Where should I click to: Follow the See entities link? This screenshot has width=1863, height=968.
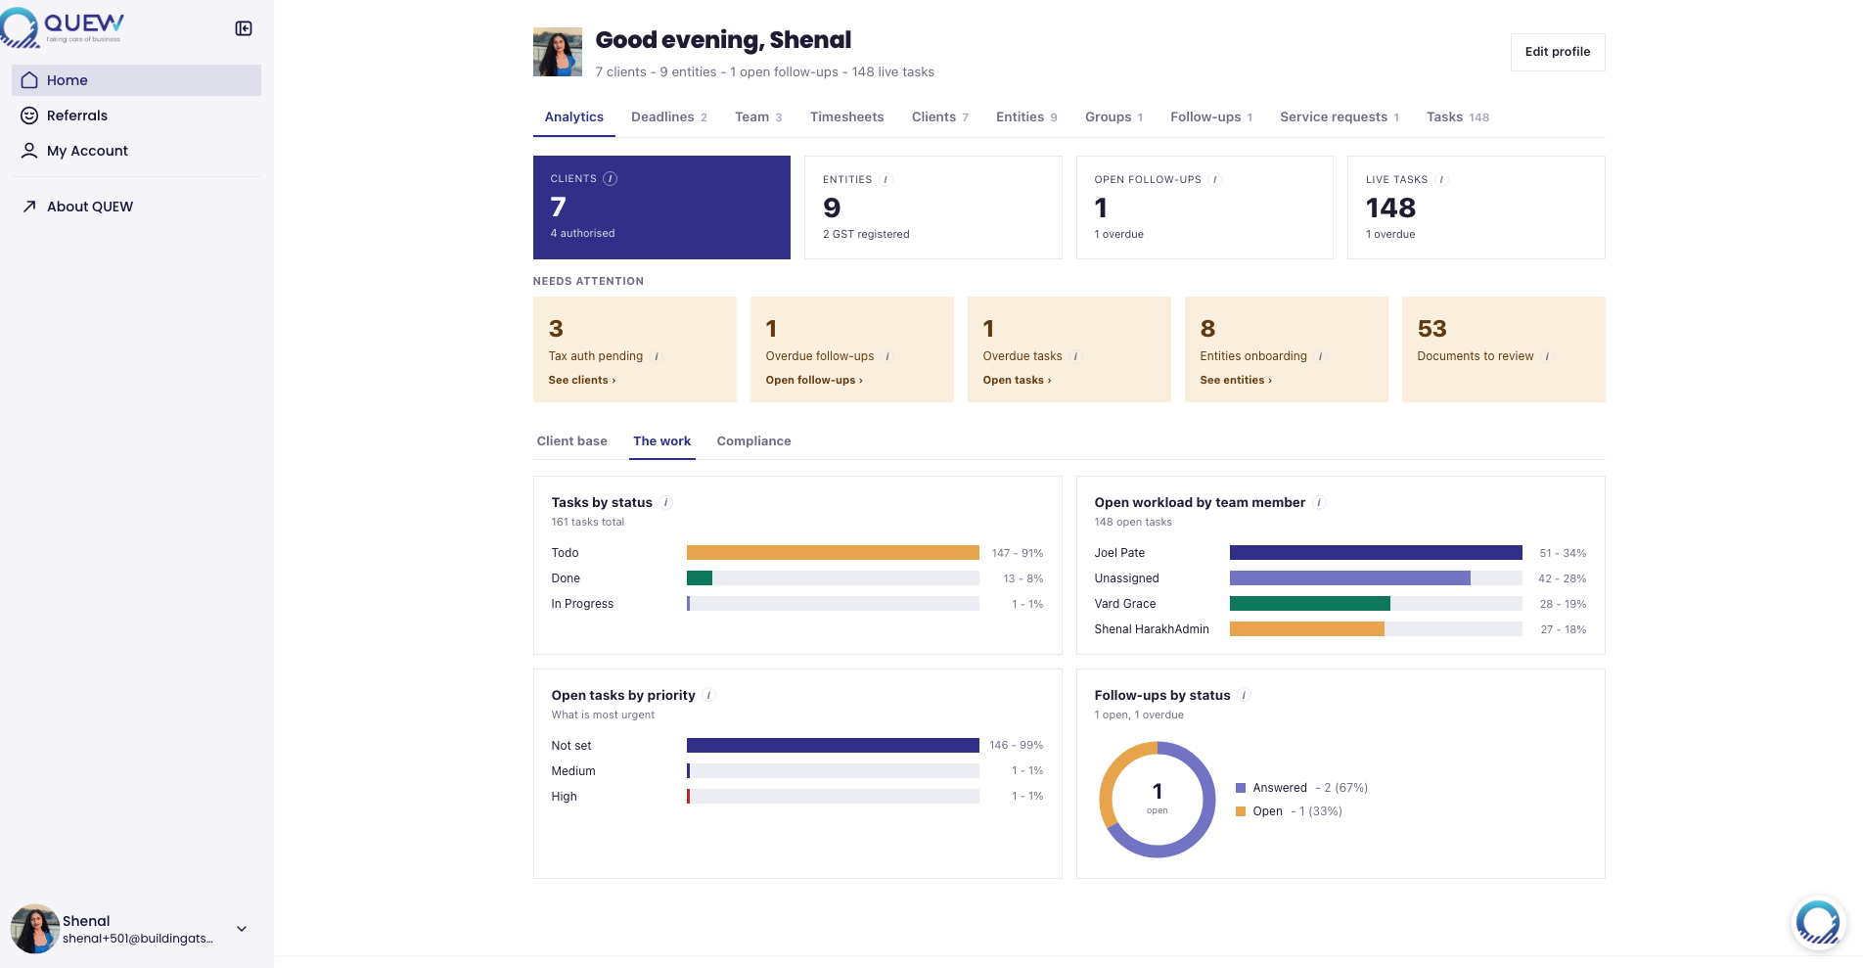[1236, 381]
